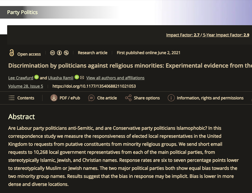Screen dimensions: 252x193
Task: Click the Research article label
Action: click(x=92, y=53)
